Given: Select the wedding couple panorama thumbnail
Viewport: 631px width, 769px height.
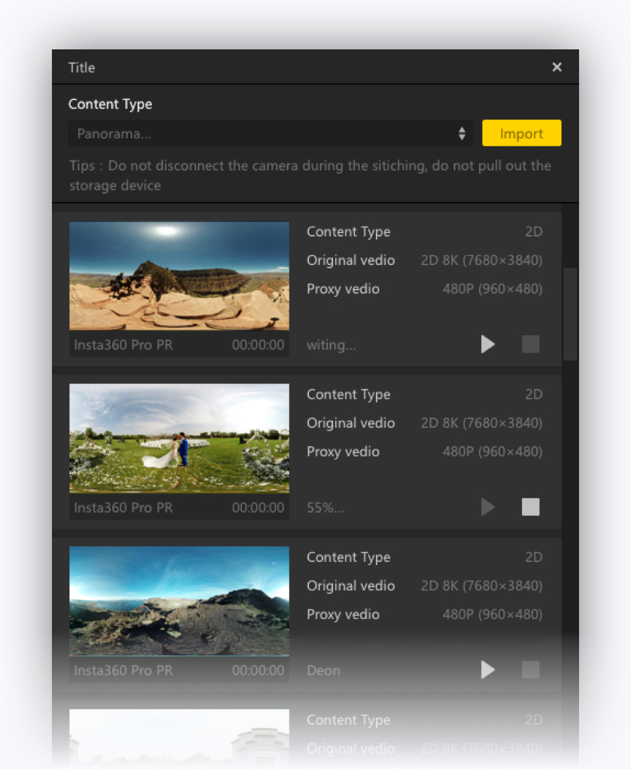Looking at the screenshot, I should [x=179, y=438].
